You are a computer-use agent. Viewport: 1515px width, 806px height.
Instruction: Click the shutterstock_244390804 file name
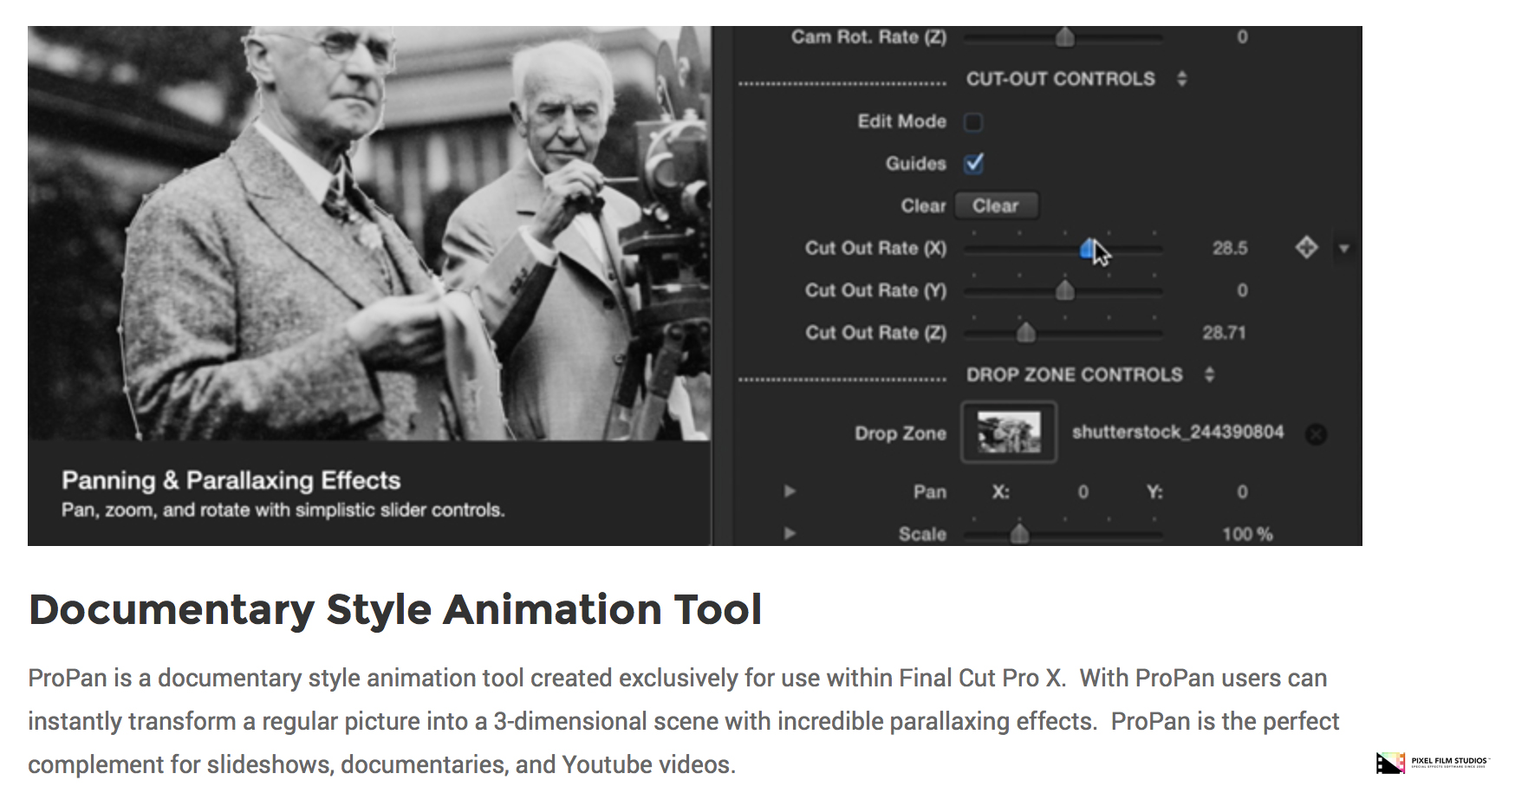point(1178,432)
